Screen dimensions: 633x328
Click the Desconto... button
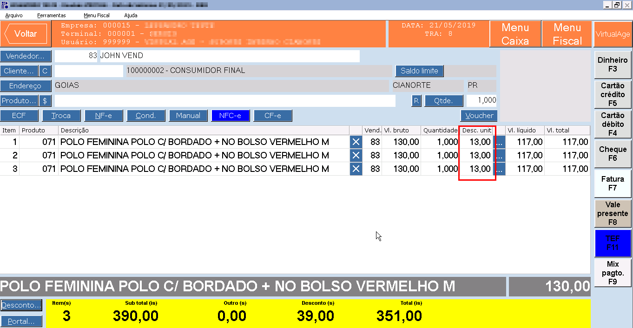(x=21, y=305)
